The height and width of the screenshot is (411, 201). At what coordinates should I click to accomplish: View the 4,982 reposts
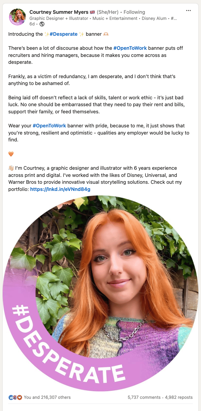tap(179, 397)
